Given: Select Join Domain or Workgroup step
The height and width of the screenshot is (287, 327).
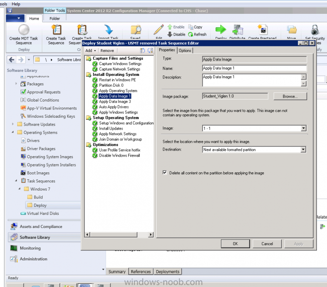Looking at the screenshot, I should click(120, 139).
